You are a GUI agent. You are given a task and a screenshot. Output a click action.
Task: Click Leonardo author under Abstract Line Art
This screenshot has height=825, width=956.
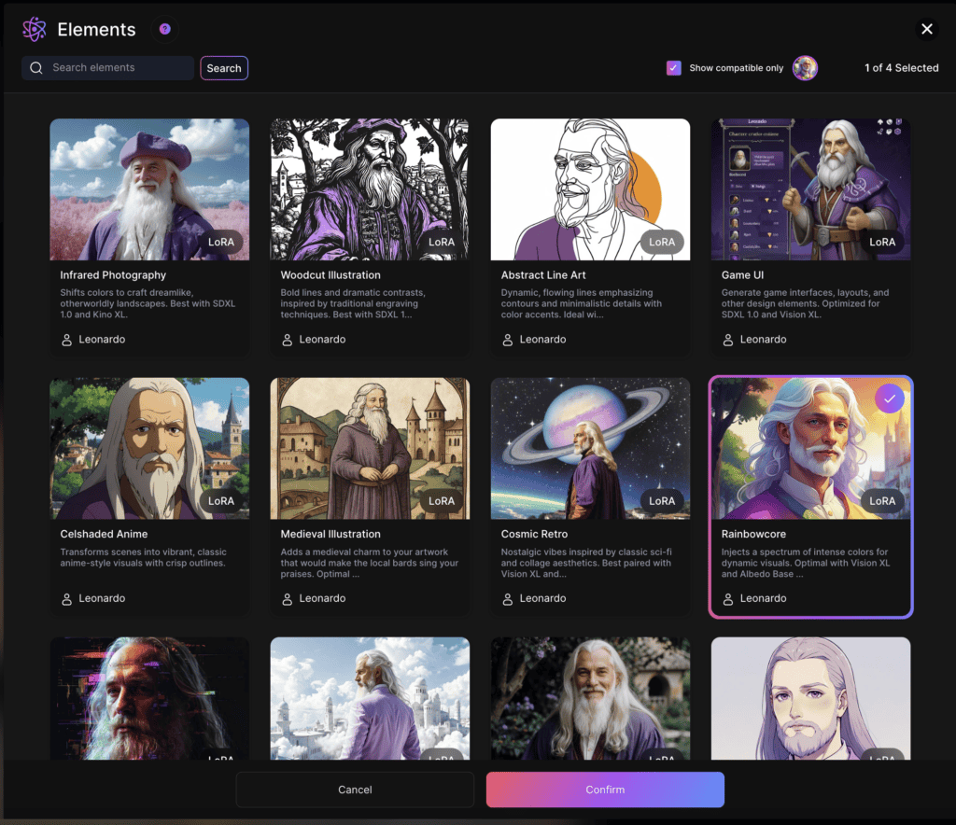[x=534, y=340]
